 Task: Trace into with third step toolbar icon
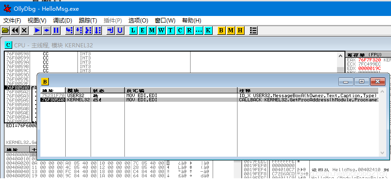pos(88,30)
